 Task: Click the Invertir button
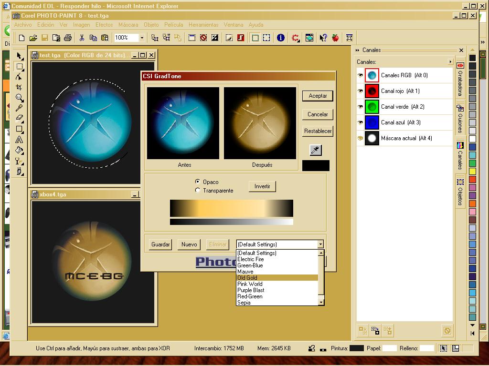coord(262,186)
